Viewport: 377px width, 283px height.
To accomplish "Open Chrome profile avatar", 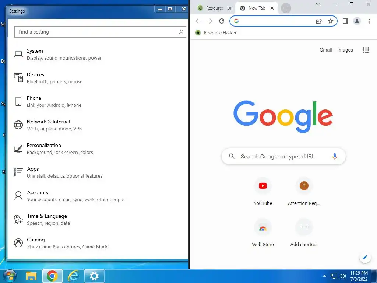I will click(357, 21).
